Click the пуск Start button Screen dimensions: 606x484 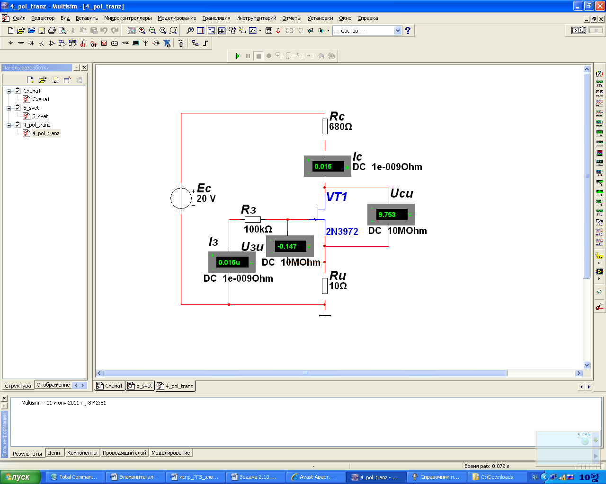point(20,477)
